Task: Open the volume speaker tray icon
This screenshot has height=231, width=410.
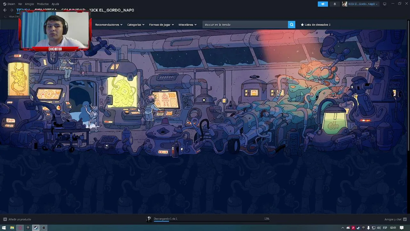Action: 379,228
